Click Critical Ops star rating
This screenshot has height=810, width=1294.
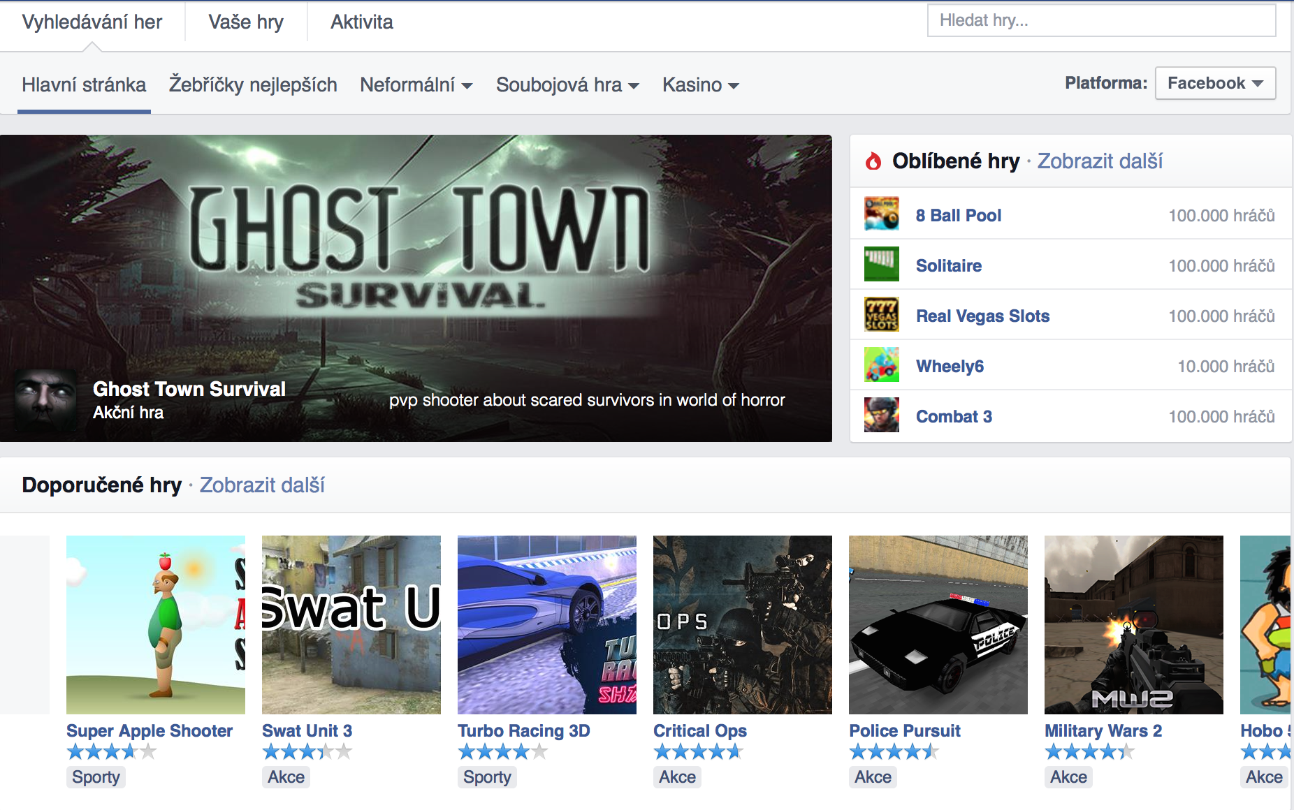699,752
